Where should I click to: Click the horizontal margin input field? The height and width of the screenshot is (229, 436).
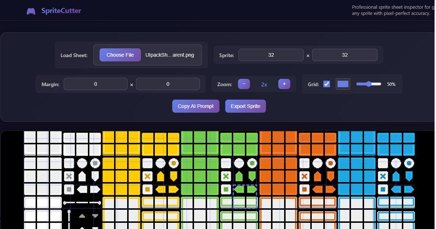[x=95, y=84]
